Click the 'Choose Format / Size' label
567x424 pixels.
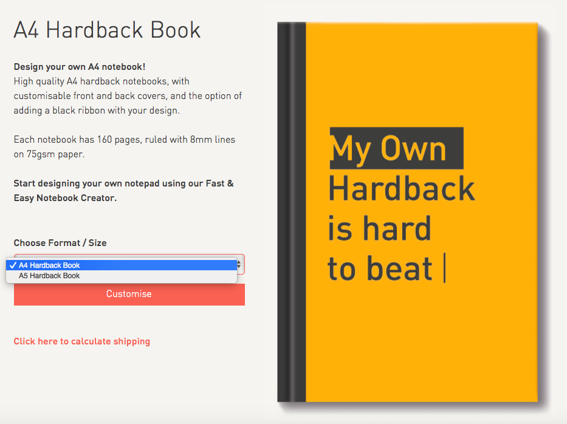pyautogui.click(x=60, y=243)
